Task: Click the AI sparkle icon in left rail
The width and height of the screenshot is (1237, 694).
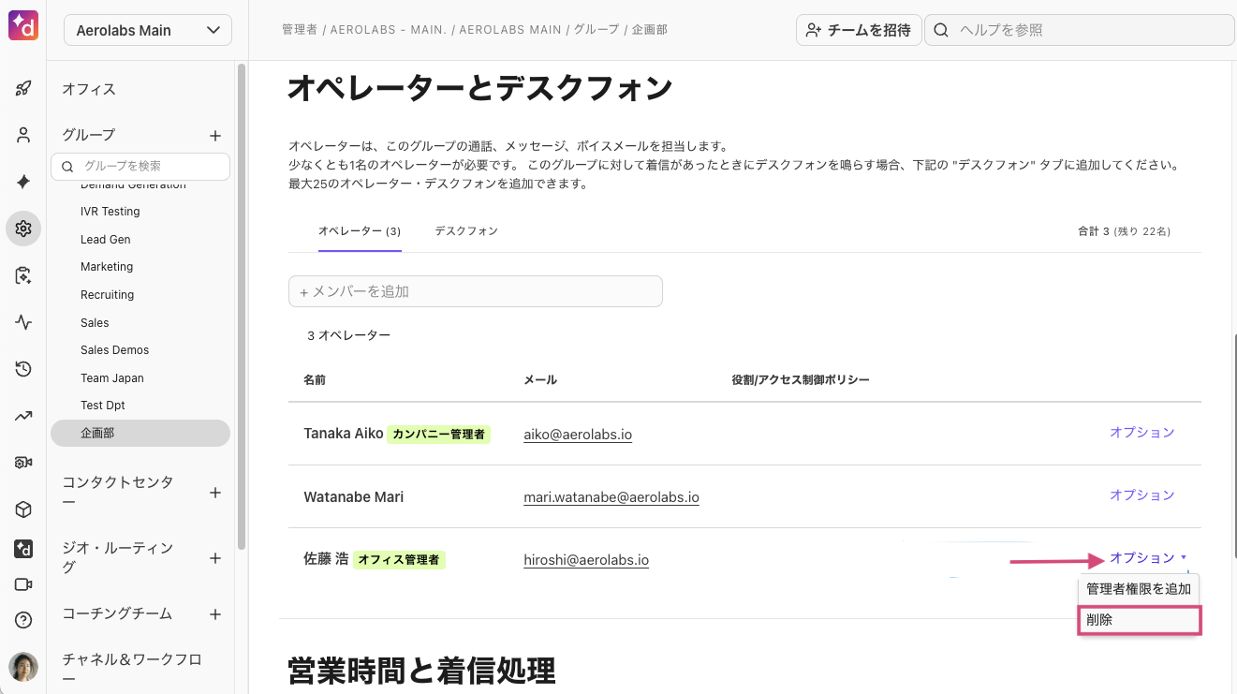Action: (23, 183)
